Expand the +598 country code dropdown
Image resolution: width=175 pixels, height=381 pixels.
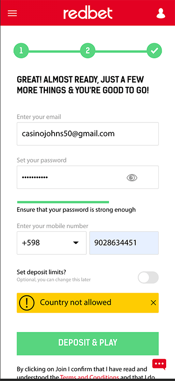tap(52, 243)
